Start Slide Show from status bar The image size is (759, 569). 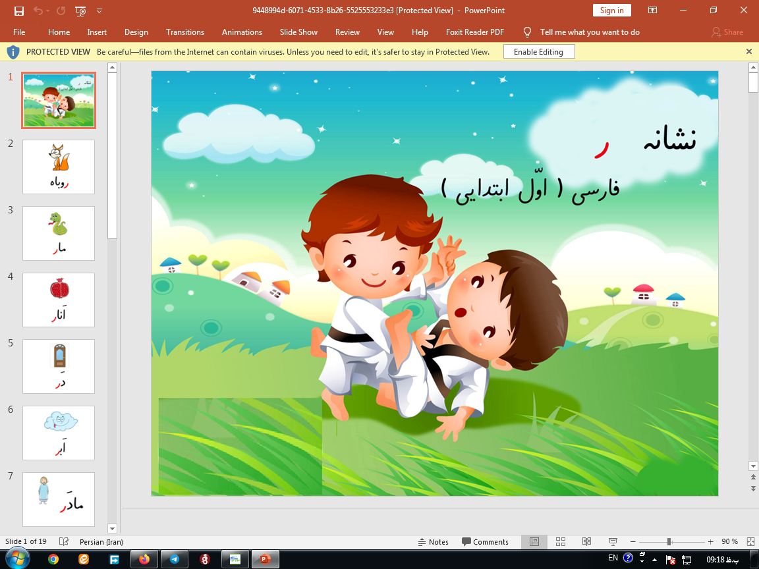(612, 541)
